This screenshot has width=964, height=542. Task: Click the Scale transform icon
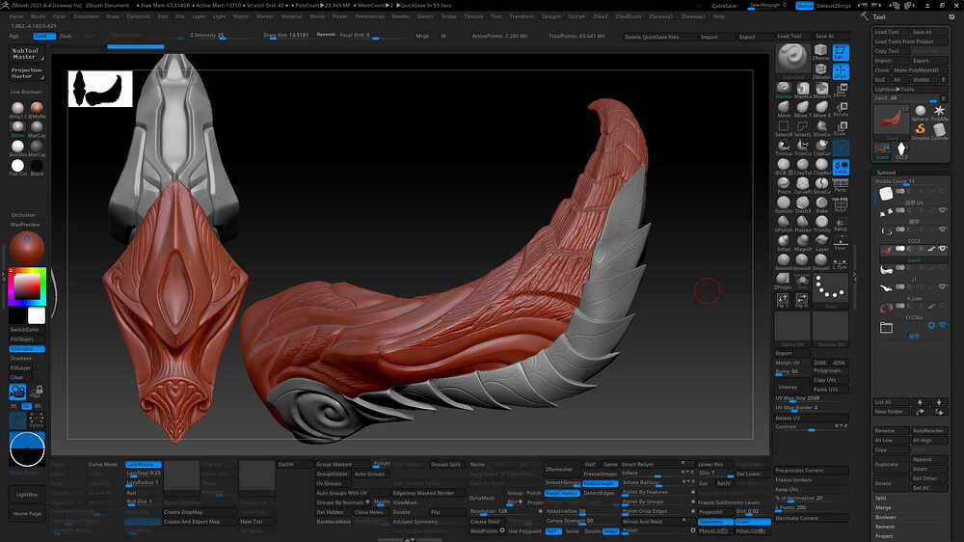pos(841,128)
